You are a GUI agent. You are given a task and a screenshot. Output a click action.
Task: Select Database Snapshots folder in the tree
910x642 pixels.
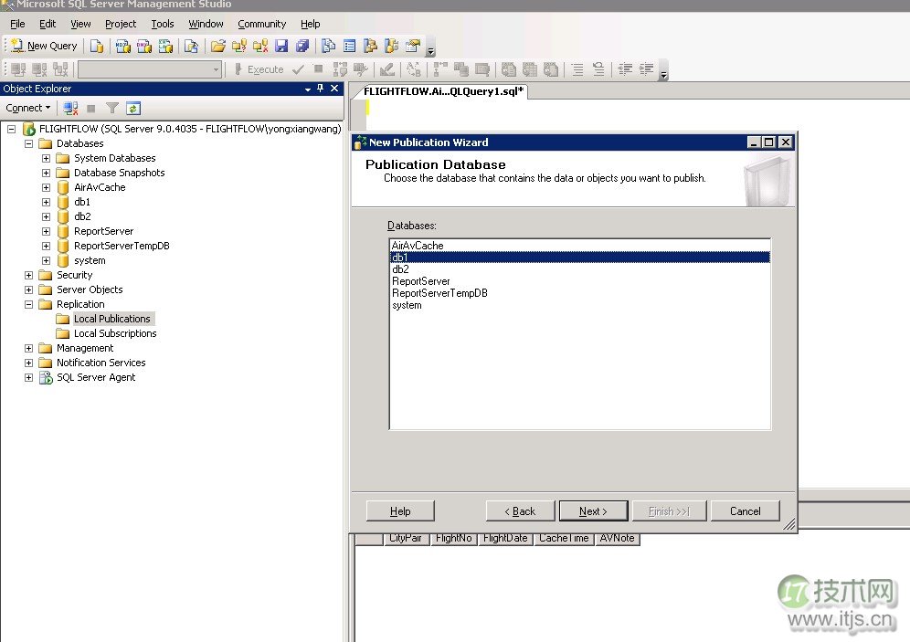tap(119, 173)
